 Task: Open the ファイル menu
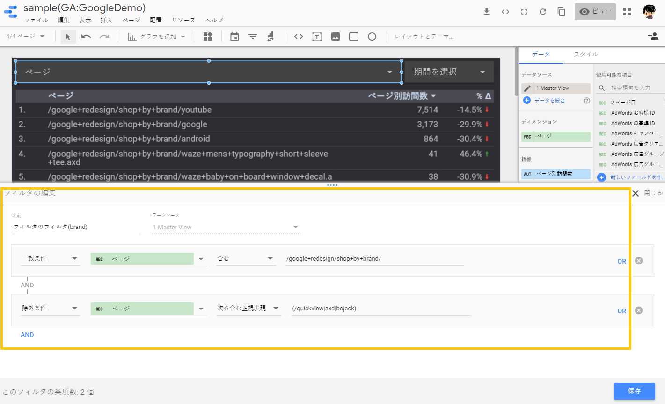(x=36, y=20)
